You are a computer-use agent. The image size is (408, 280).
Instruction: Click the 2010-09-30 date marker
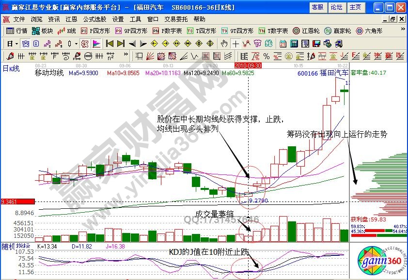click(x=248, y=65)
